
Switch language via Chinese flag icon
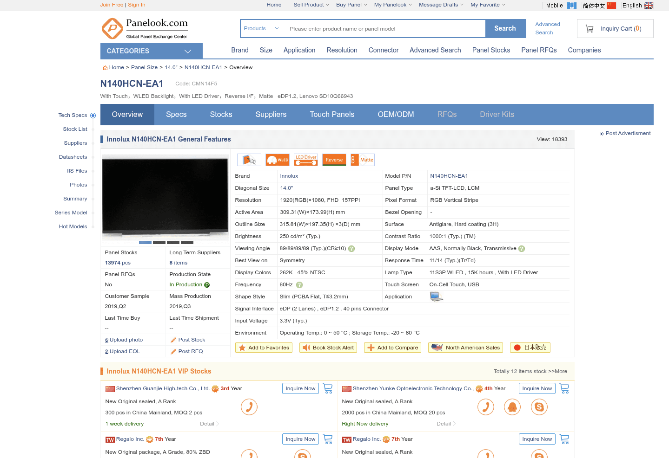tap(611, 6)
